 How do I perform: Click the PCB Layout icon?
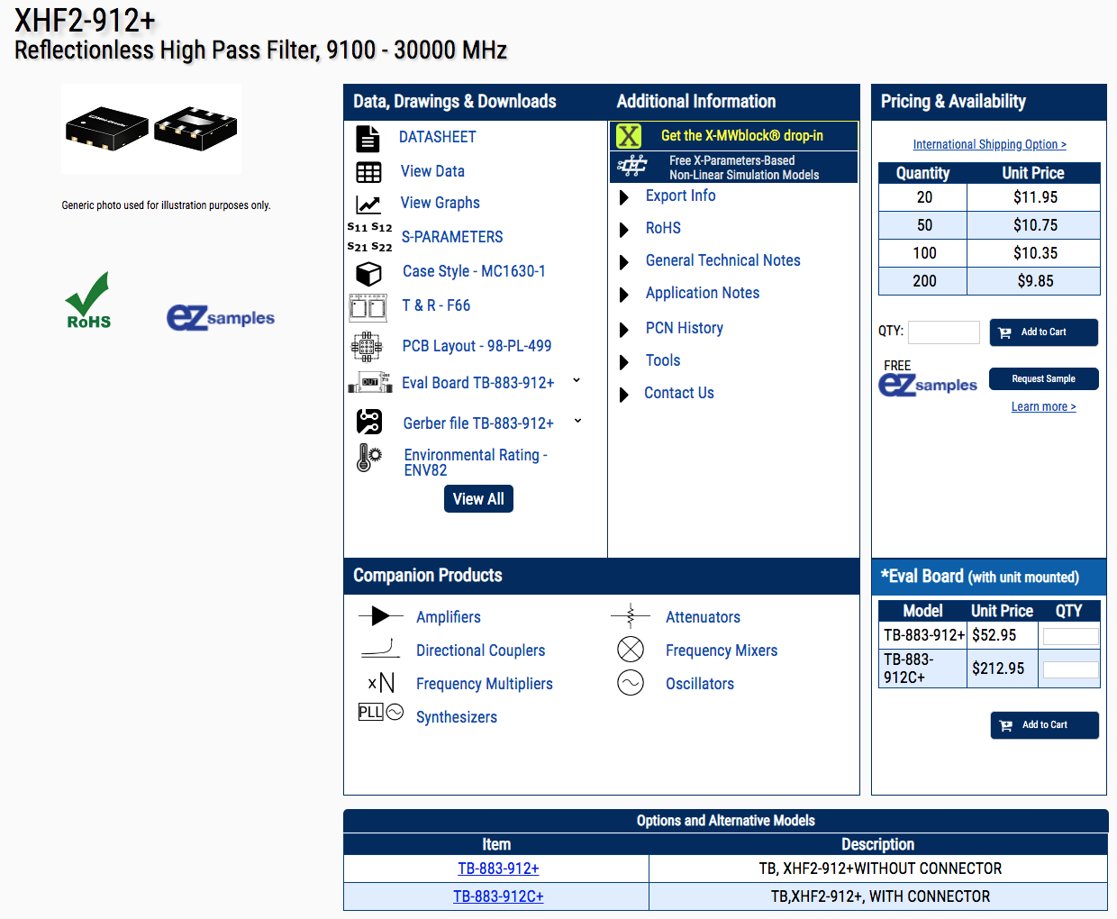(367, 346)
